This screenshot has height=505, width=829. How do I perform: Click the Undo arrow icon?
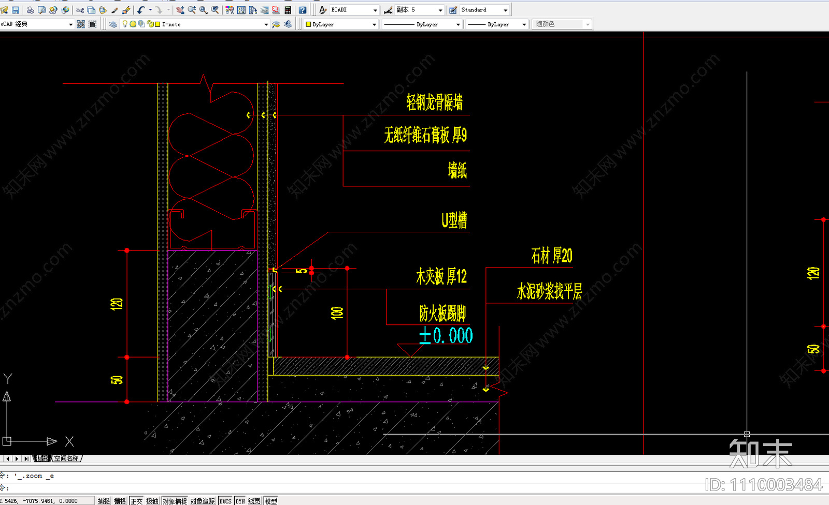point(141,10)
